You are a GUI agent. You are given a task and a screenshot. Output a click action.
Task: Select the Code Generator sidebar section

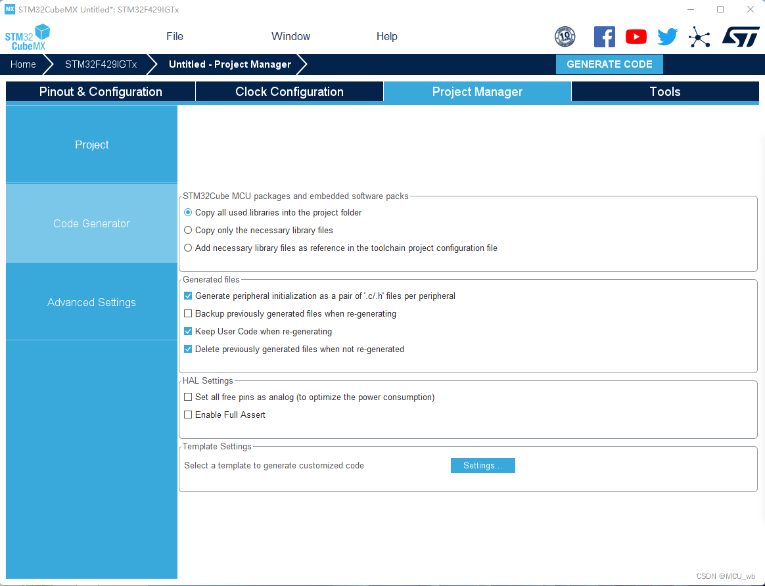pyautogui.click(x=92, y=223)
